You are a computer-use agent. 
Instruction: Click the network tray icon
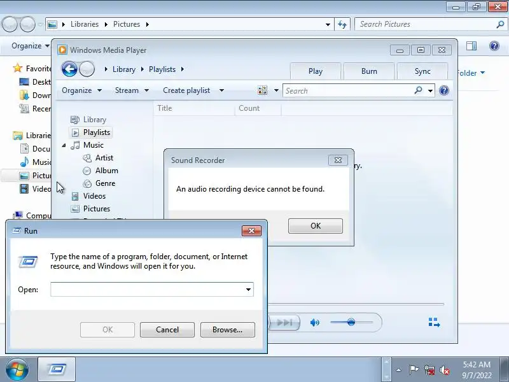pyautogui.click(x=429, y=370)
